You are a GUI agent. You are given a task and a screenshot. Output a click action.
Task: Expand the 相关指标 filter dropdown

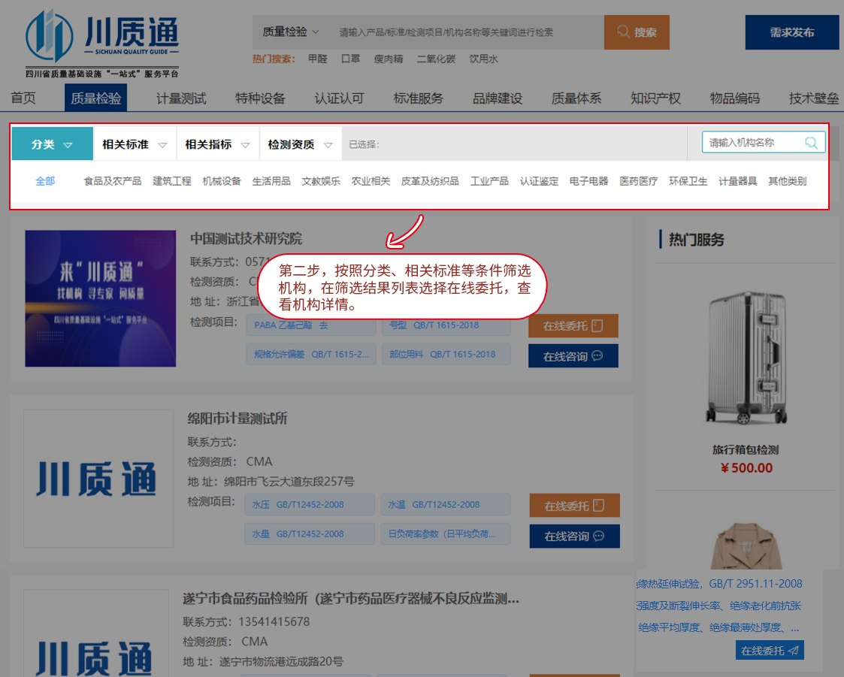click(x=218, y=144)
